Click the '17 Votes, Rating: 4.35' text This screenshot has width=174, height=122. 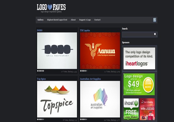pos(69,72)
